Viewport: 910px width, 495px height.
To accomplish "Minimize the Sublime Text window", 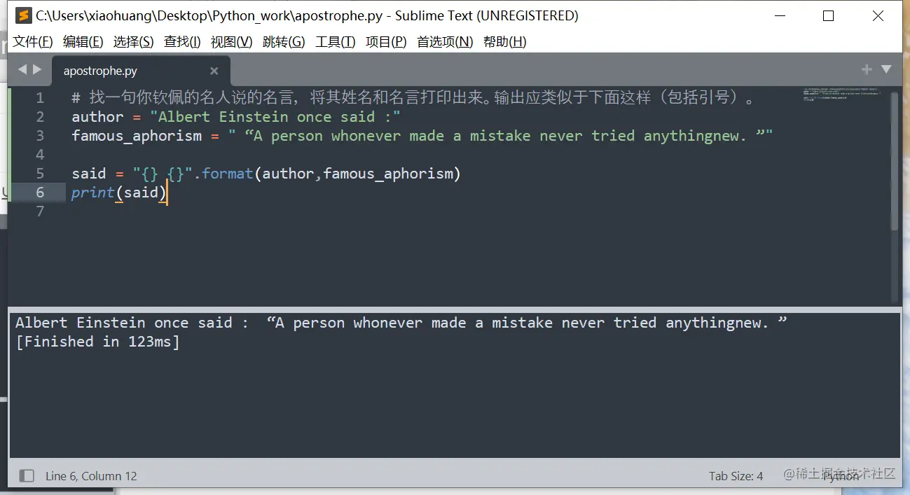I will (x=780, y=15).
